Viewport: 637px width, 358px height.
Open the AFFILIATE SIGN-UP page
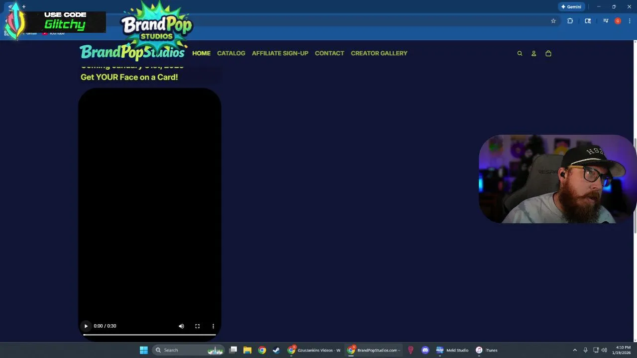point(280,53)
